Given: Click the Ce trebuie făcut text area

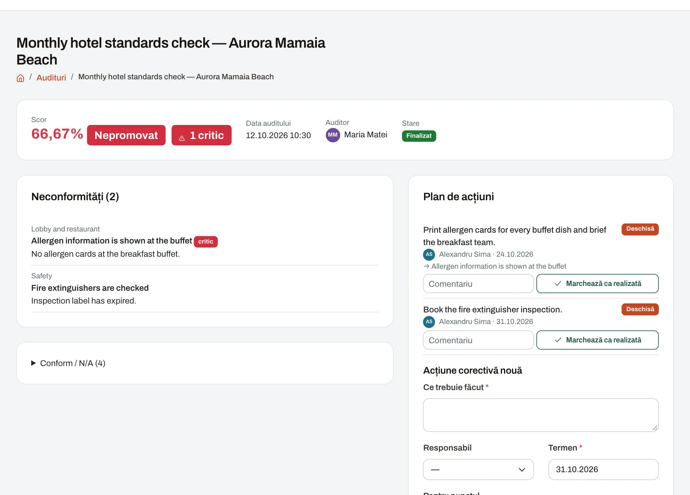Looking at the screenshot, I should click(x=541, y=415).
